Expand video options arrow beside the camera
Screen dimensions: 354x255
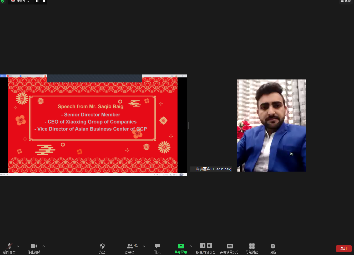(44, 246)
